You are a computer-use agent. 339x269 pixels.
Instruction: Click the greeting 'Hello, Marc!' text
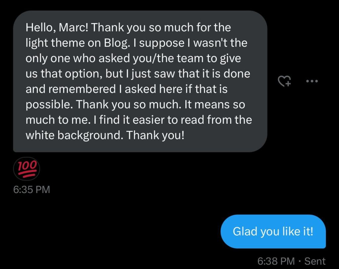(x=56, y=27)
